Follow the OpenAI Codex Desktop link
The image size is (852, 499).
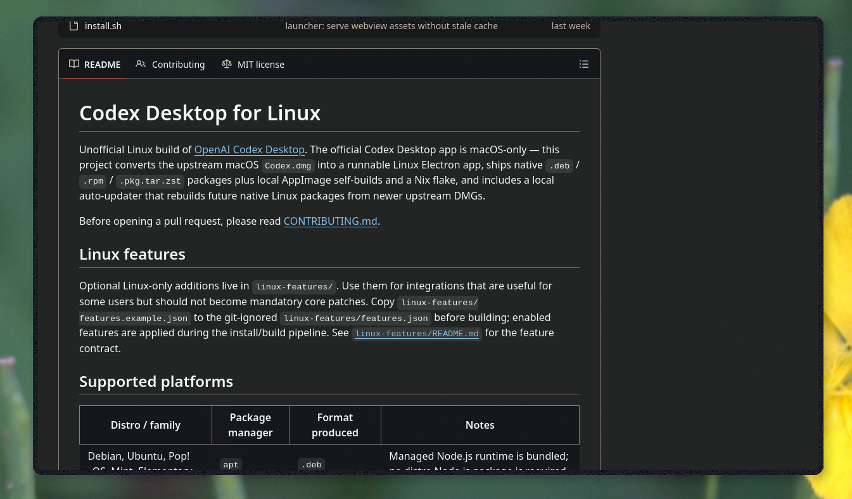250,149
